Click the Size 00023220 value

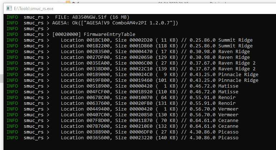click(141, 138)
